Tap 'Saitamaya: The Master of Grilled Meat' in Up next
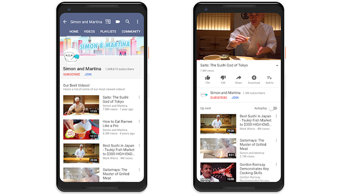The image size is (340, 194). coord(253,145)
